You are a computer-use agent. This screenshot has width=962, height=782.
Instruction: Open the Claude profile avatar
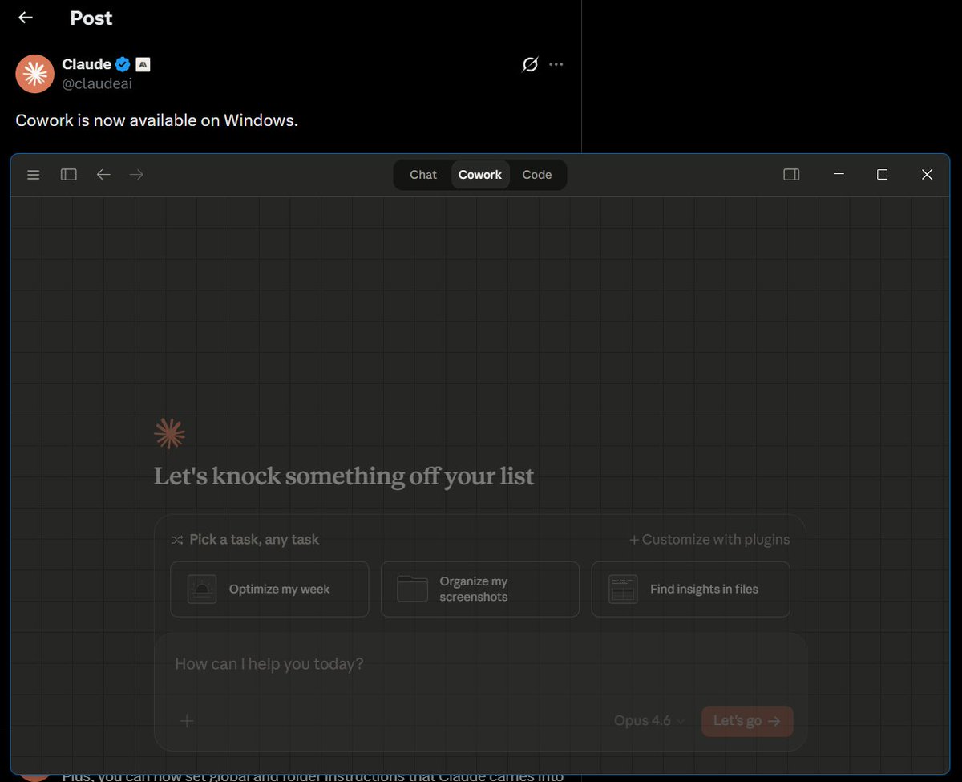point(34,74)
